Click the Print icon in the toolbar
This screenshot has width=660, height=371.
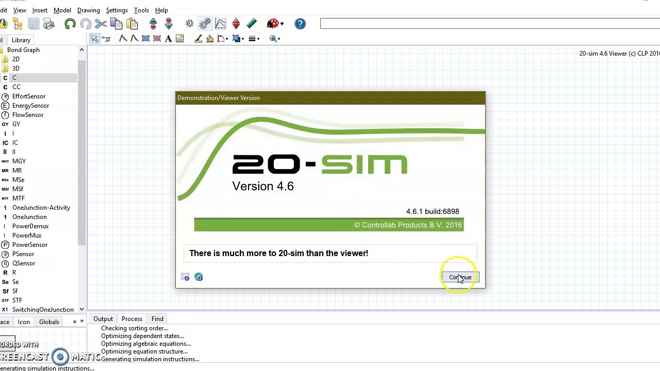(x=48, y=24)
